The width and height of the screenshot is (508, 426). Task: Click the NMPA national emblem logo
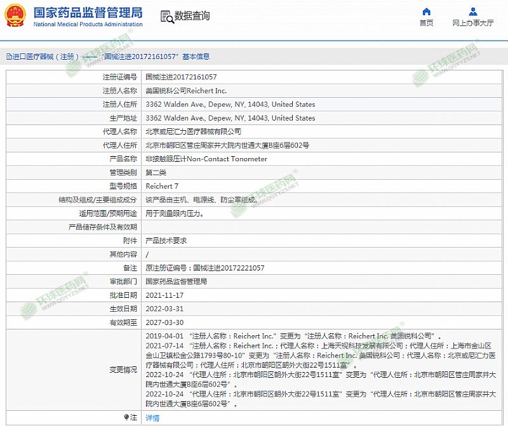pyautogui.click(x=16, y=16)
